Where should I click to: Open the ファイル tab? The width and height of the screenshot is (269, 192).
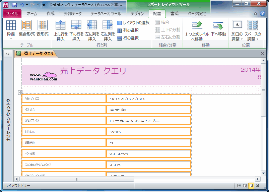click(x=12, y=14)
